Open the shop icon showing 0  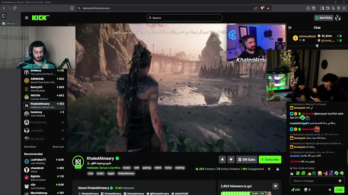[x=307, y=190]
